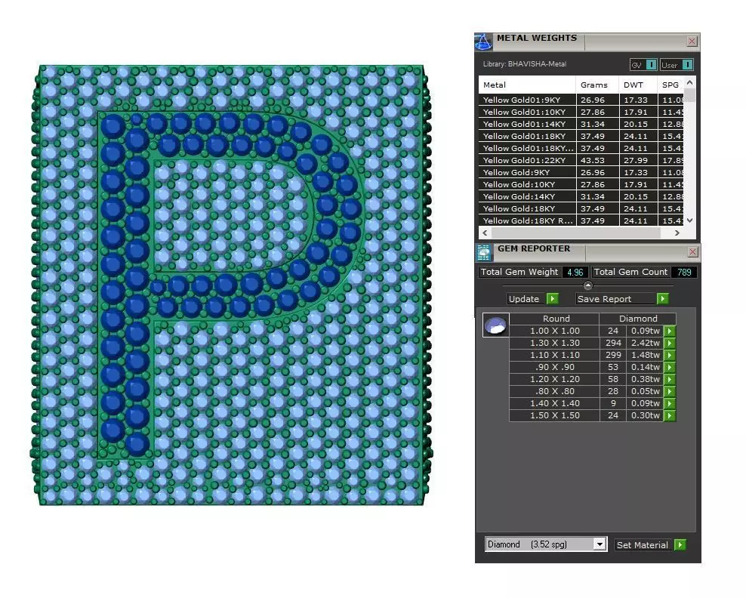Click green arrow for 1.10 X 1.10 row
The image size is (746, 598).
pyautogui.click(x=670, y=356)
